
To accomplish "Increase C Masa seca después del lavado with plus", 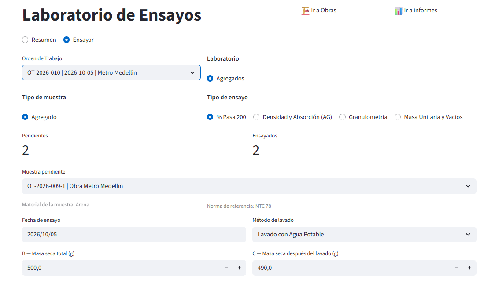I will pos(470,268).
